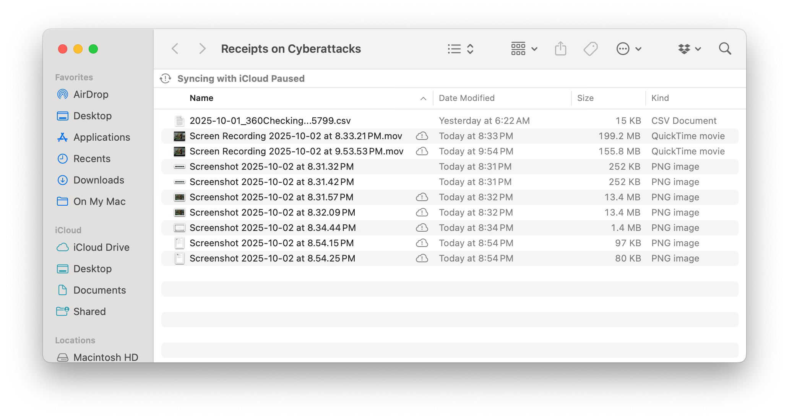Go to Downloads in sidebar

pyautogui.click(x=99, y=180)
